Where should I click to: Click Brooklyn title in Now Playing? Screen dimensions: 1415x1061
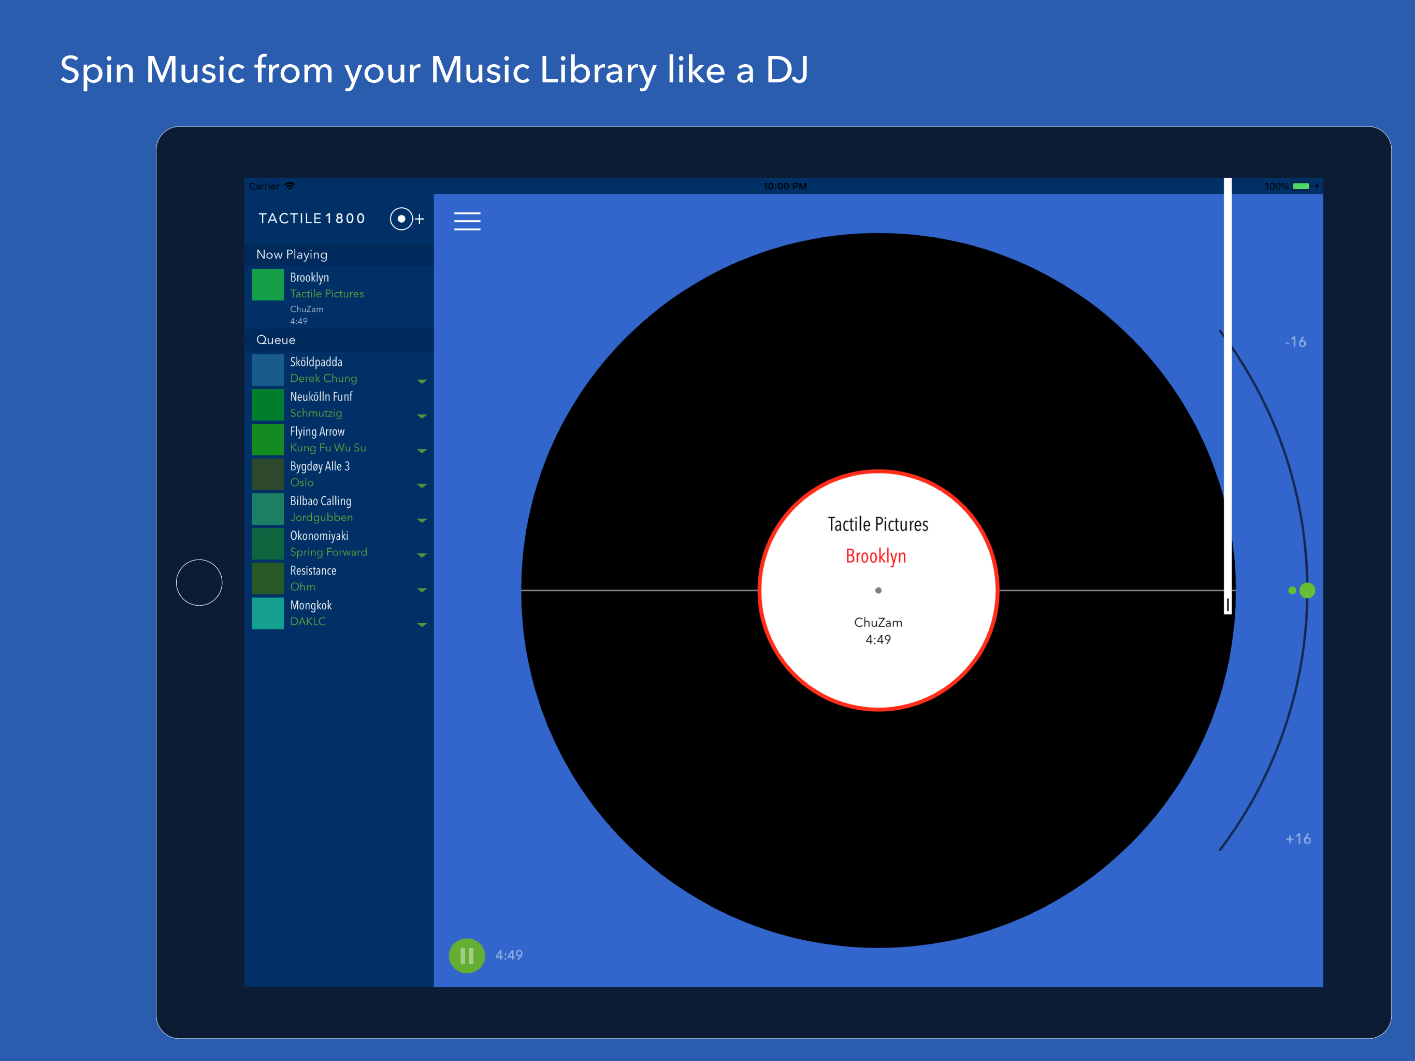coord(310,277)
